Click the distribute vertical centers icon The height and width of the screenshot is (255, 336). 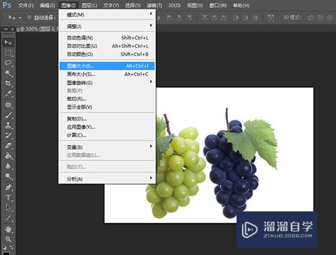point(214,17)
